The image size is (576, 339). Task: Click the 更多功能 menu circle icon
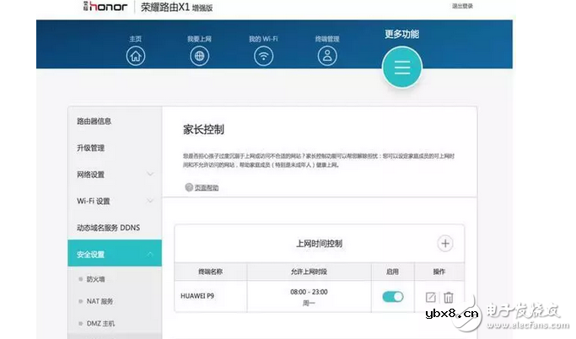click(x=402, y=67)
